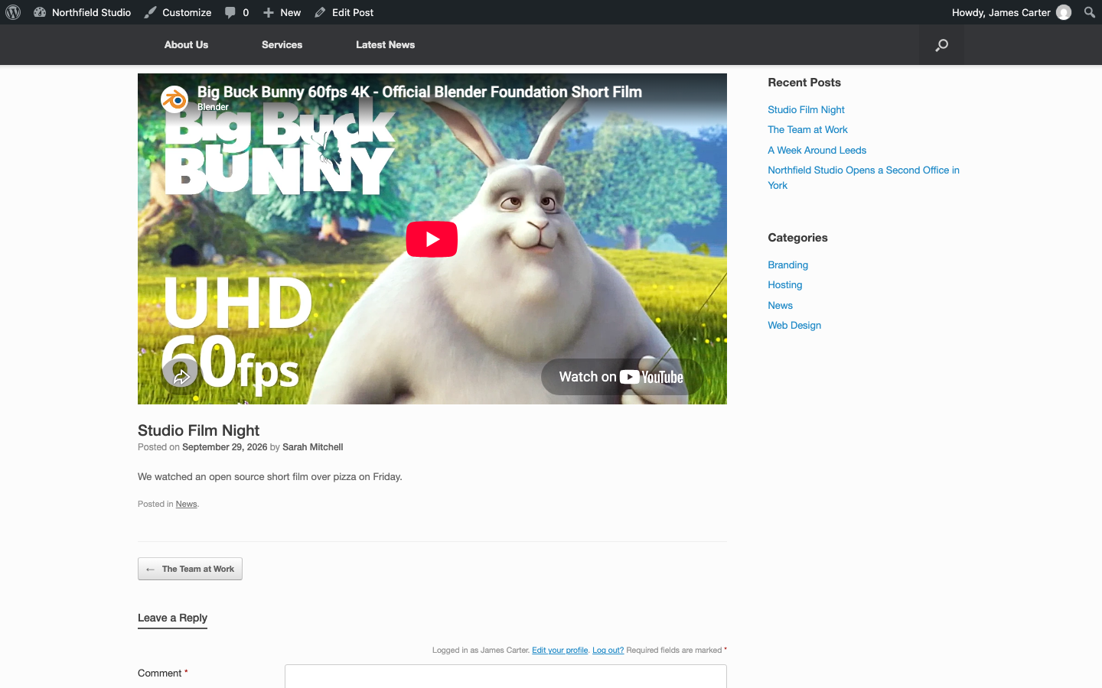
Task: Open The Team at Work recent post
Action: coord(807,130)
